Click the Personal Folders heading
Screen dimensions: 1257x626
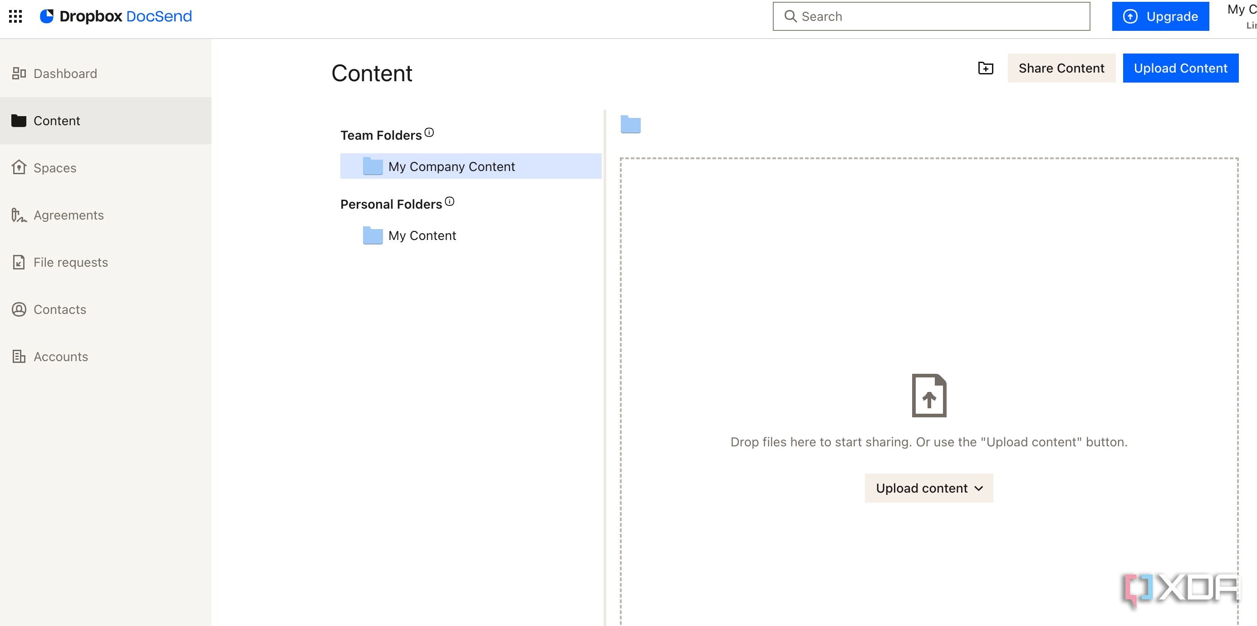pyautogui.click(x=391, y=204)
